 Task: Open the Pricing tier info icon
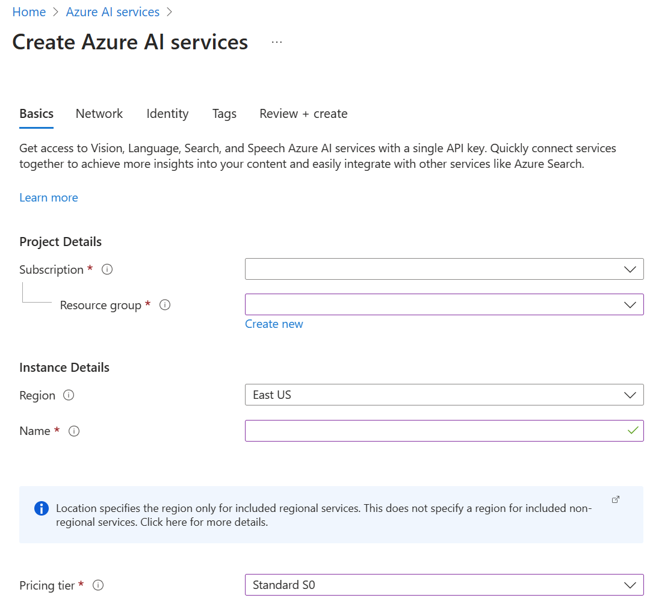point(98,585)
